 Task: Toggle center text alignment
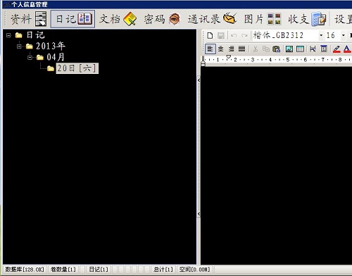click(x=220, y=49)
